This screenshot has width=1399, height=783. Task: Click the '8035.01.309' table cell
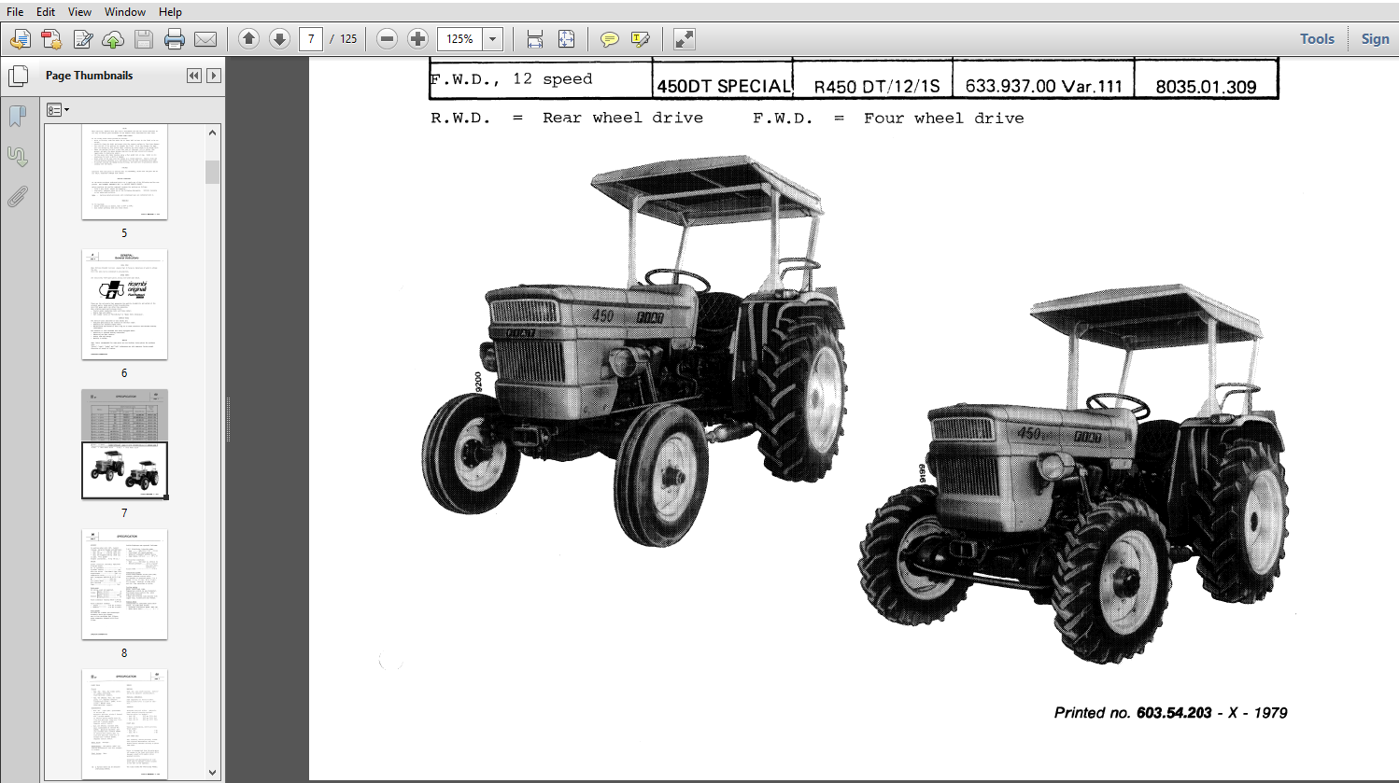[1206, 79]
